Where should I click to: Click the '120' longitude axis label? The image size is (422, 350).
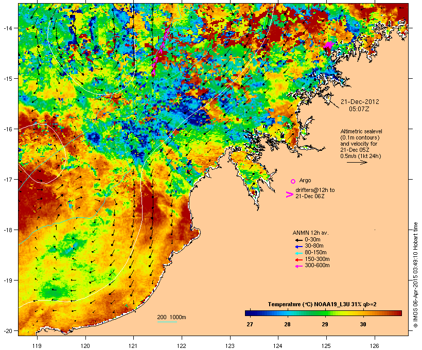pyautogui.click(x=85, y=346)
